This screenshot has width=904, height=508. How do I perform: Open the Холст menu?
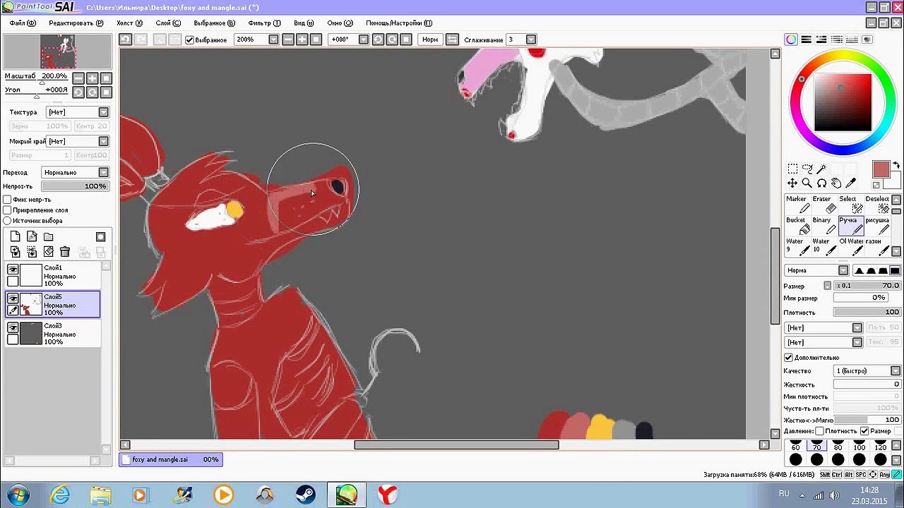click(129, 23)
